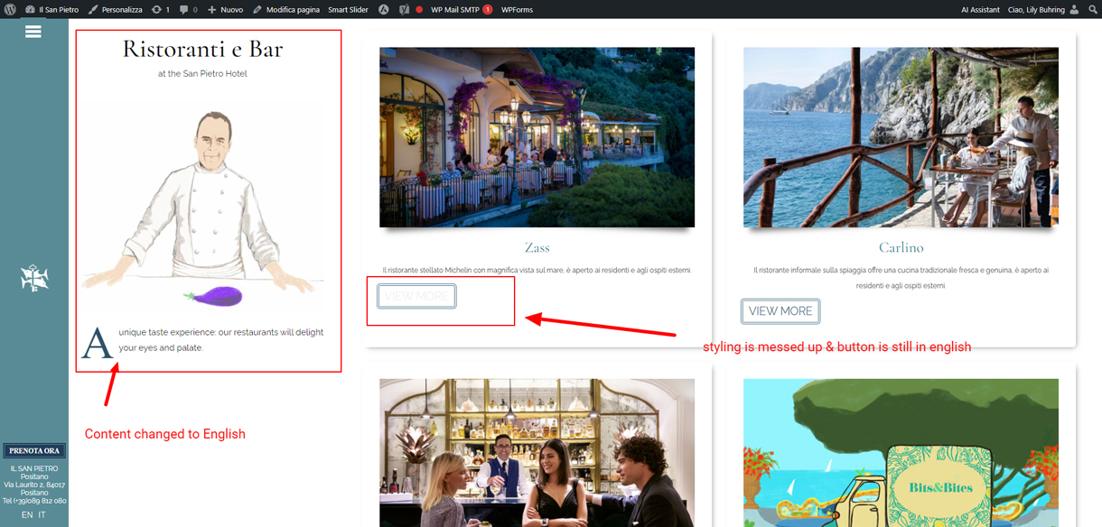Click the 'at the San Pietro Hotel' subtitle
The height and width of the screenshot is (527, 1102).
202,74
